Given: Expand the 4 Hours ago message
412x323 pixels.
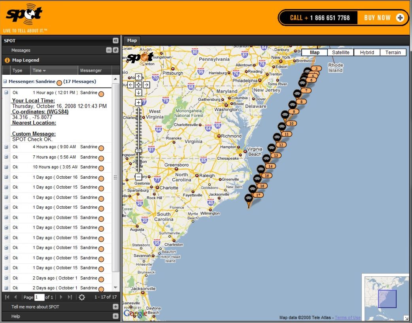Looking at the screenshot, I should (x=6, y=147).
